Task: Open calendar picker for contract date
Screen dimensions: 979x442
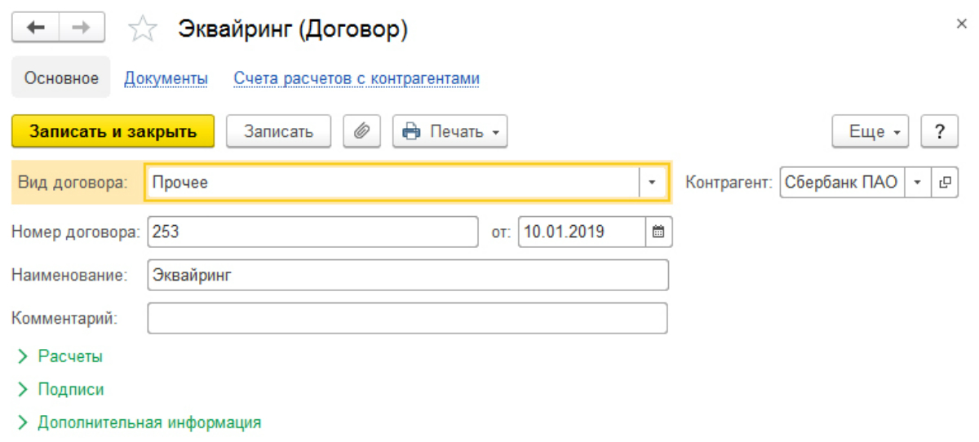Action: pos(658,232)
